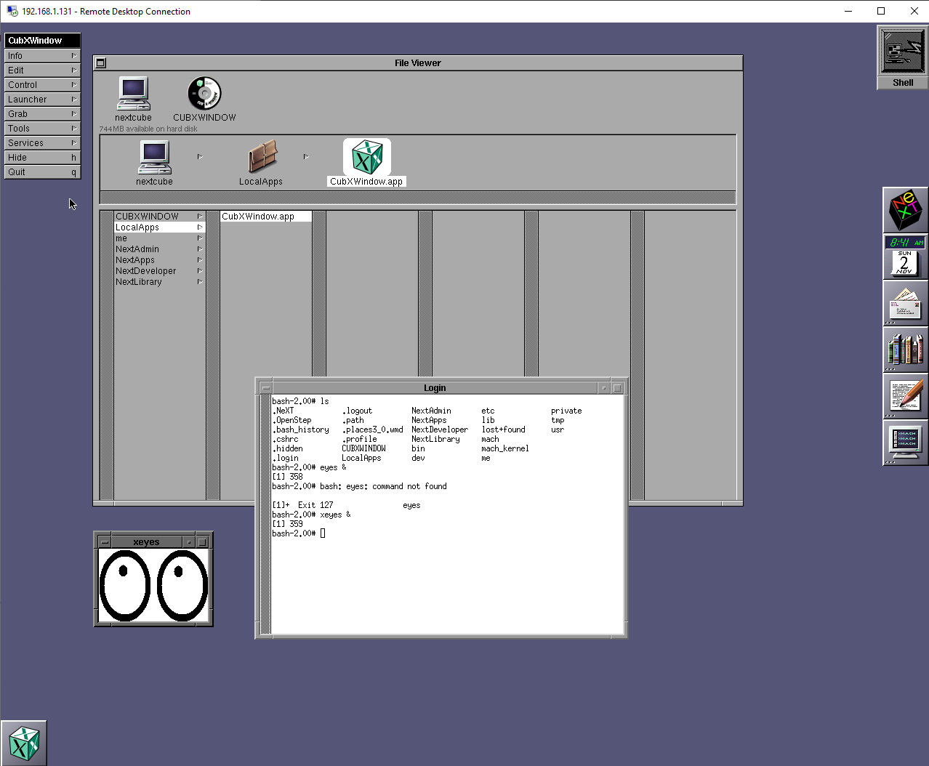Expand the NextDeveloper folder in browser

(145, 271)
